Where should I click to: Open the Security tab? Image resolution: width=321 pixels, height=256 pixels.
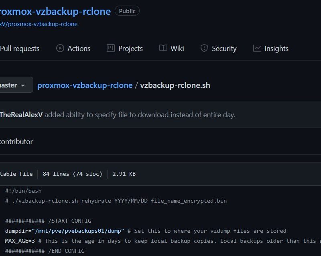(x=218, y=49)
